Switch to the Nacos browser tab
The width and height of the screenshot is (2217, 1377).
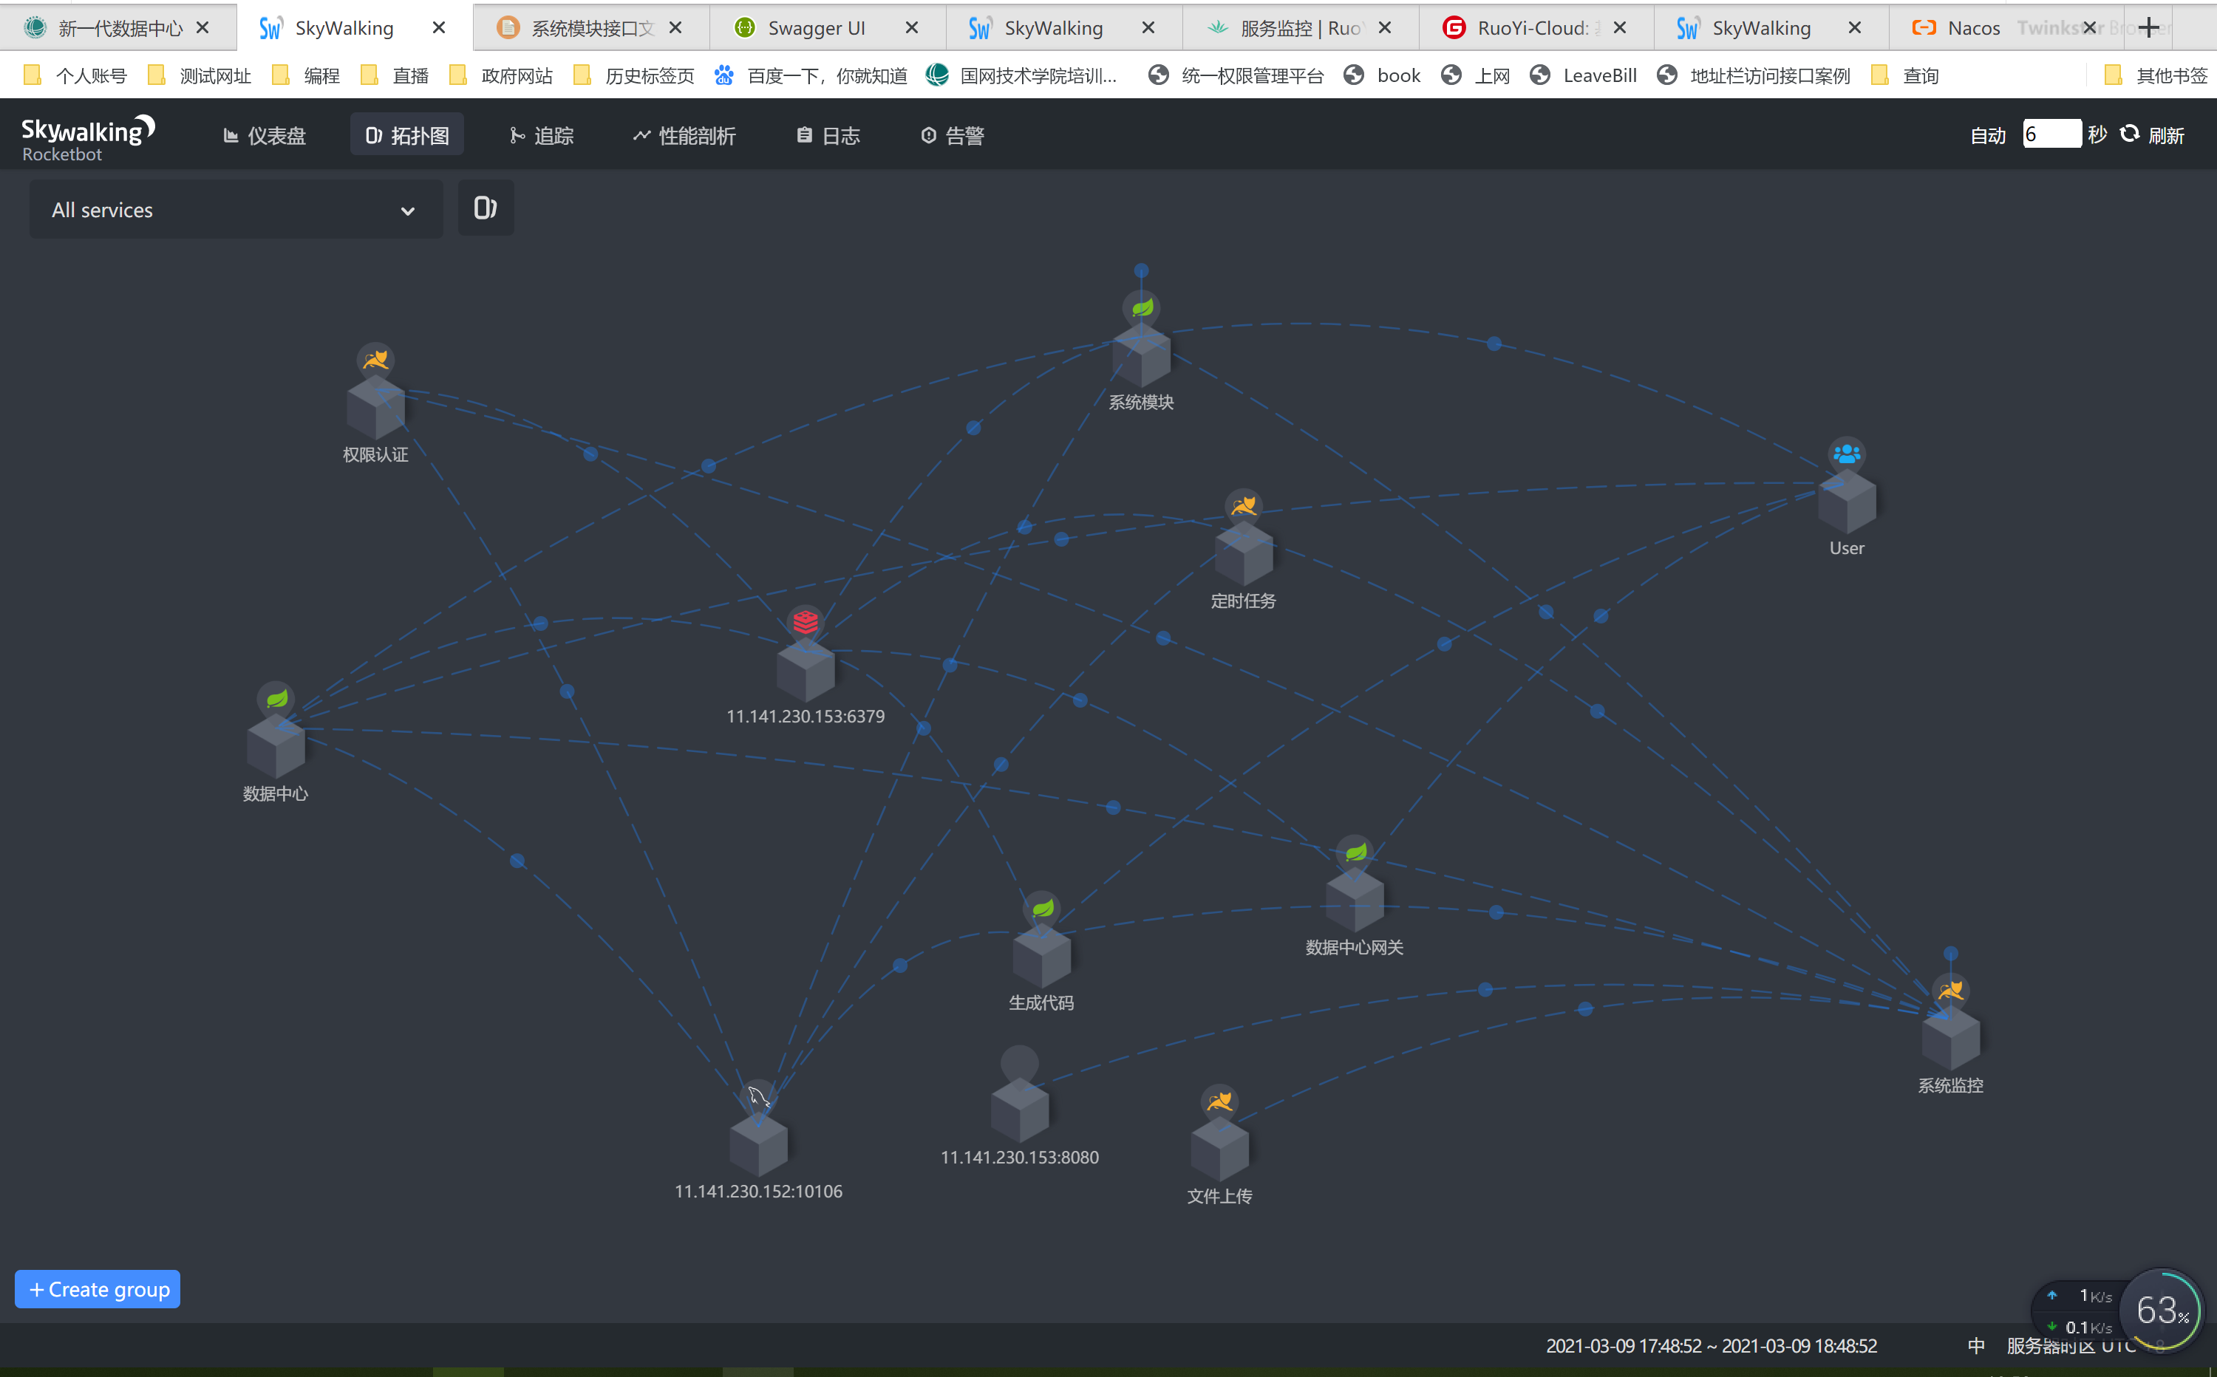pos(1973,28)
